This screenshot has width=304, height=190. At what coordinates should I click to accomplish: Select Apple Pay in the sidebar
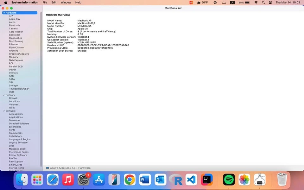tap(14, 19)
